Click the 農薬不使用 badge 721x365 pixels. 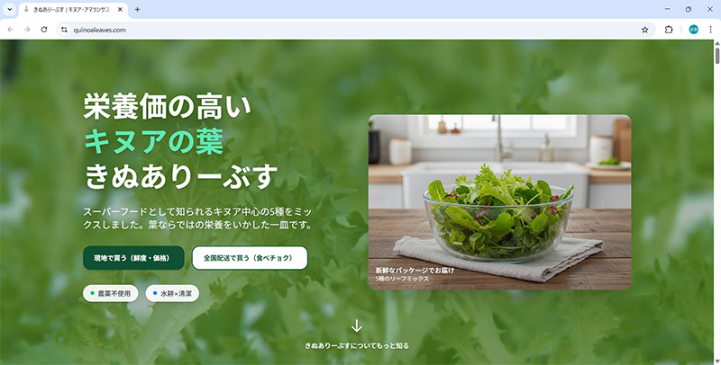click(x=110, y=293)
